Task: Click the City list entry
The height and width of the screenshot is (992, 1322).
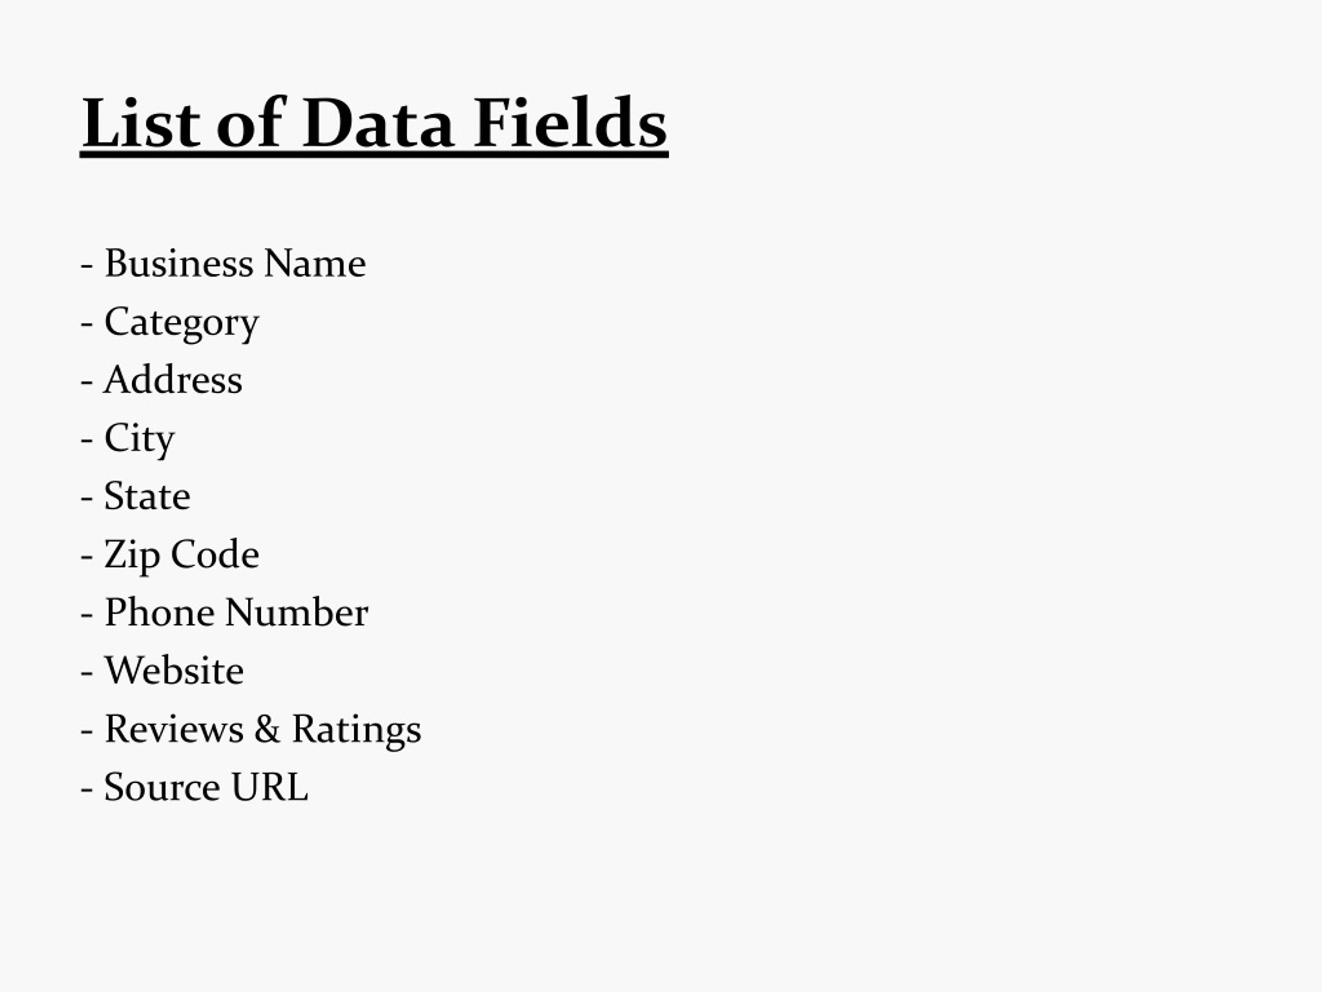Action: (128, 439)
